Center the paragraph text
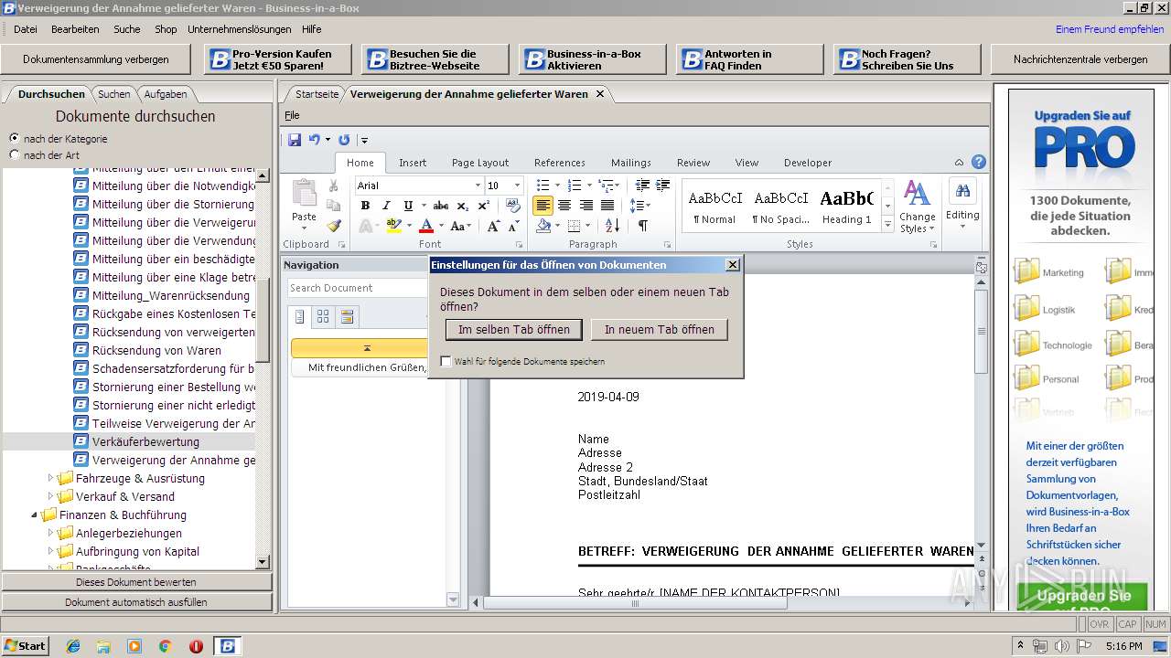Viewport: 1171px width, 658px height. [x=564, y=206]
